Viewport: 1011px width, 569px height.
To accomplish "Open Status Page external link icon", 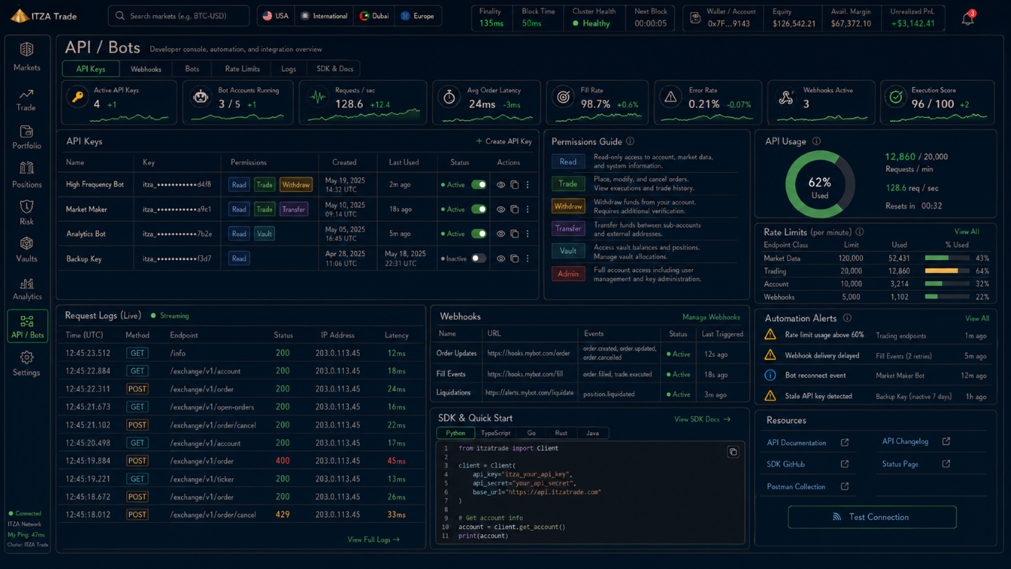I will [x=946, y=464].
